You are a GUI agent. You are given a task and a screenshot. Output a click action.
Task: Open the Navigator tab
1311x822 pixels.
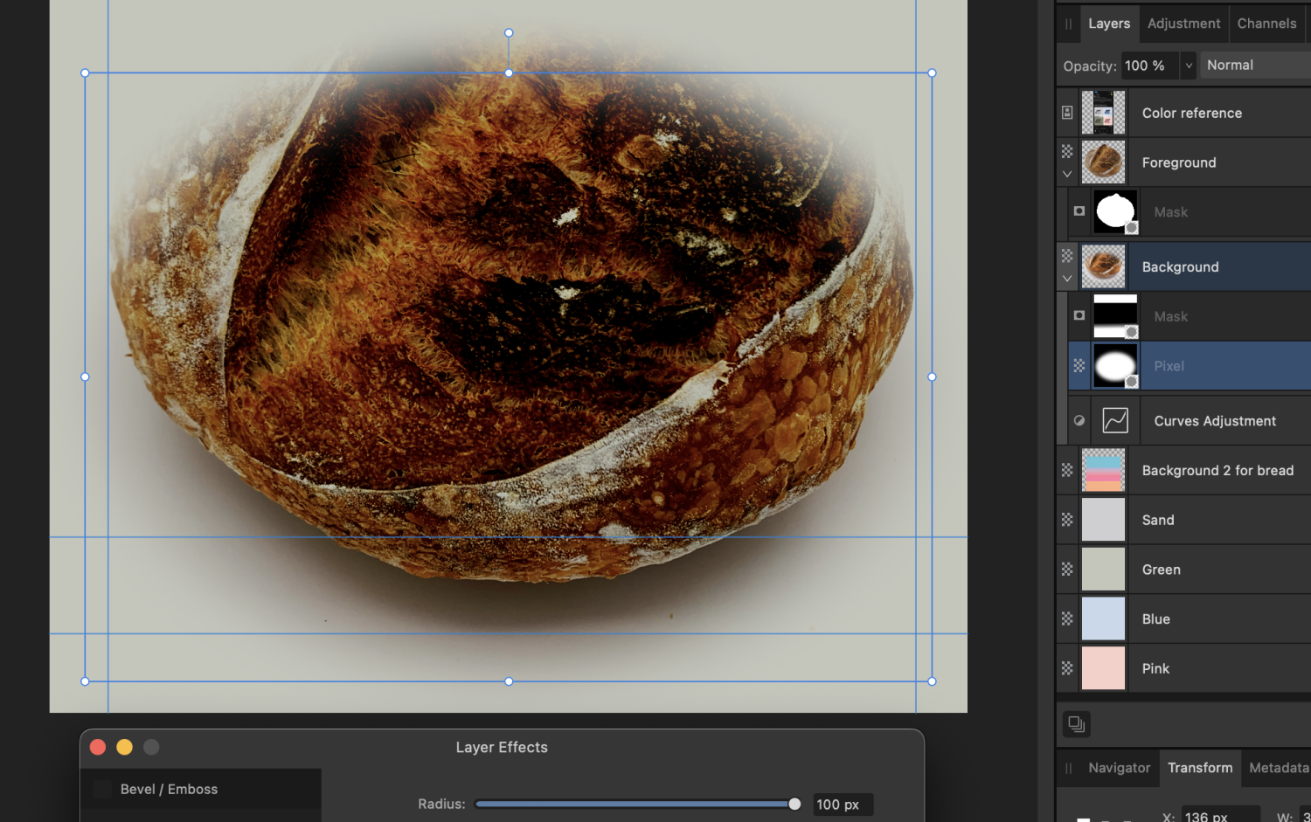(x=1119, y=768)
